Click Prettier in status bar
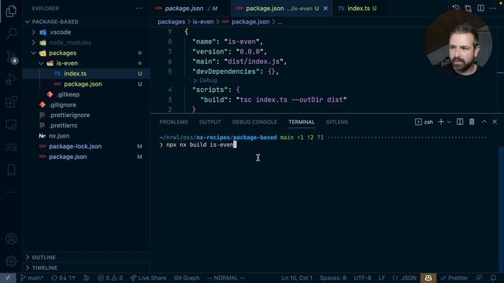The height and width of the screenshot is (283, 504). coord(454,277)
